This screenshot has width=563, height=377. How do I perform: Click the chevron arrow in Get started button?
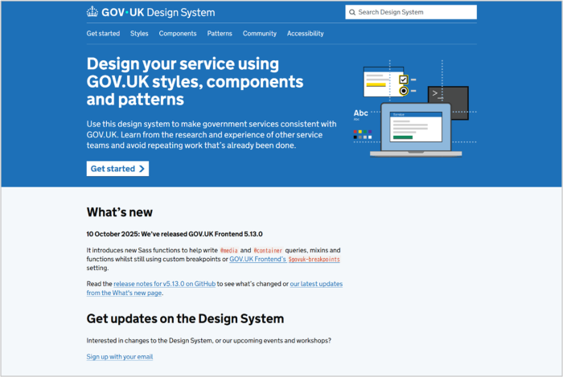tap(142, 169)
